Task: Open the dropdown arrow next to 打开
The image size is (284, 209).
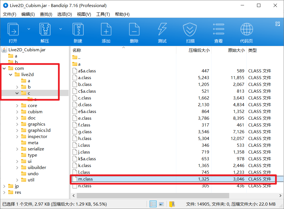Action: point(29,29)
